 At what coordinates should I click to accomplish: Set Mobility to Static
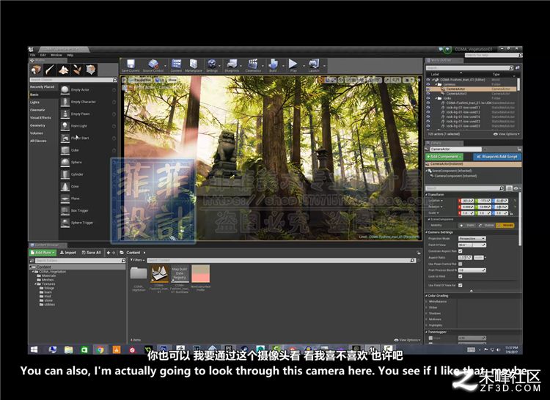(x=468, y=225)
